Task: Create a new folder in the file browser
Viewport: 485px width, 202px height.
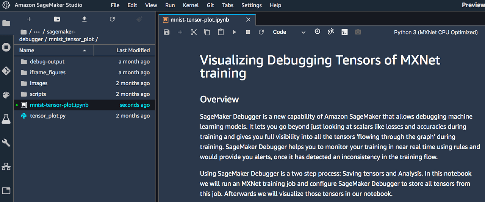Action: 57,19
